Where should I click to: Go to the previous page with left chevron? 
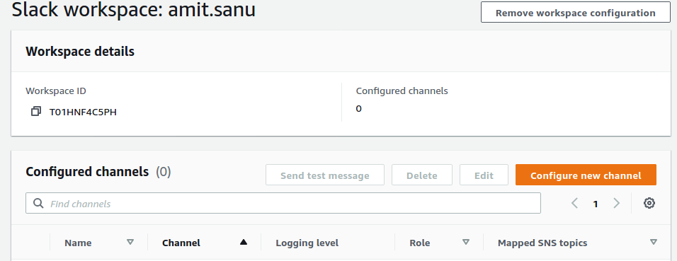pyautogui.click(x=575, y=203)
